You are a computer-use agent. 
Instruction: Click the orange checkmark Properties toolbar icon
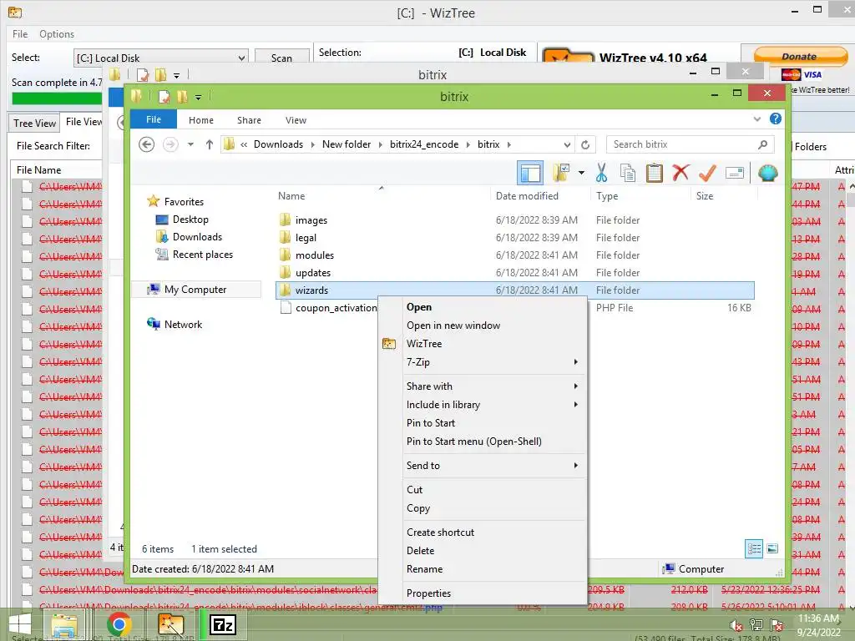pyautogui.click(x=707, y=174)
